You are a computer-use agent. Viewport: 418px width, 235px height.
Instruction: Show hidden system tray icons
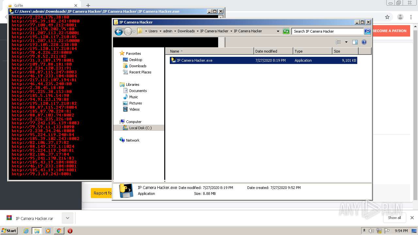click(x=364, y=231)
